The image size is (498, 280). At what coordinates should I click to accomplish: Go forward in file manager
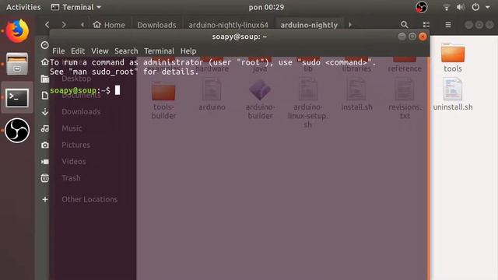point(64,24)
